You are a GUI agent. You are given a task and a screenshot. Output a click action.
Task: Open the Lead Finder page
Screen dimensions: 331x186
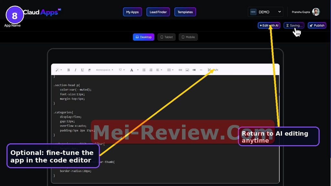coord(158,12)
